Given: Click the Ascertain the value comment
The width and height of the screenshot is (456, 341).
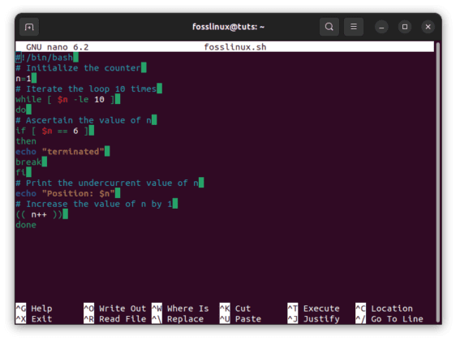Looking at the screenshot, I should 86,120.
